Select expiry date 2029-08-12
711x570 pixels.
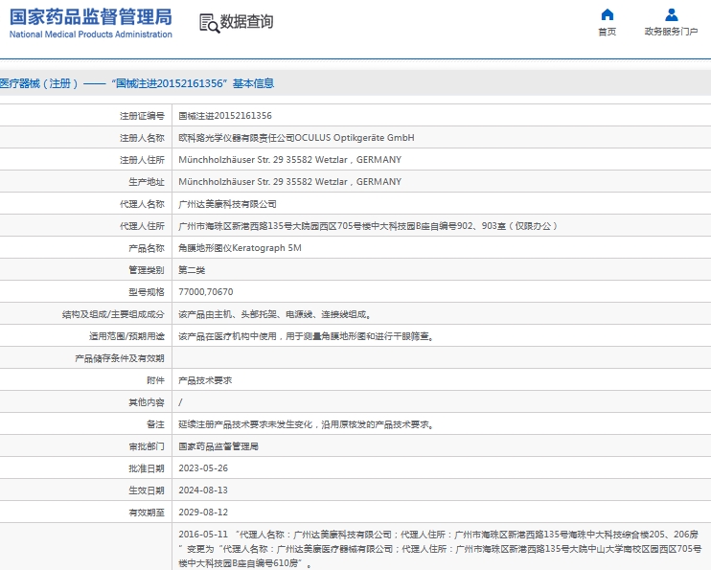click(x=203, y=513)
